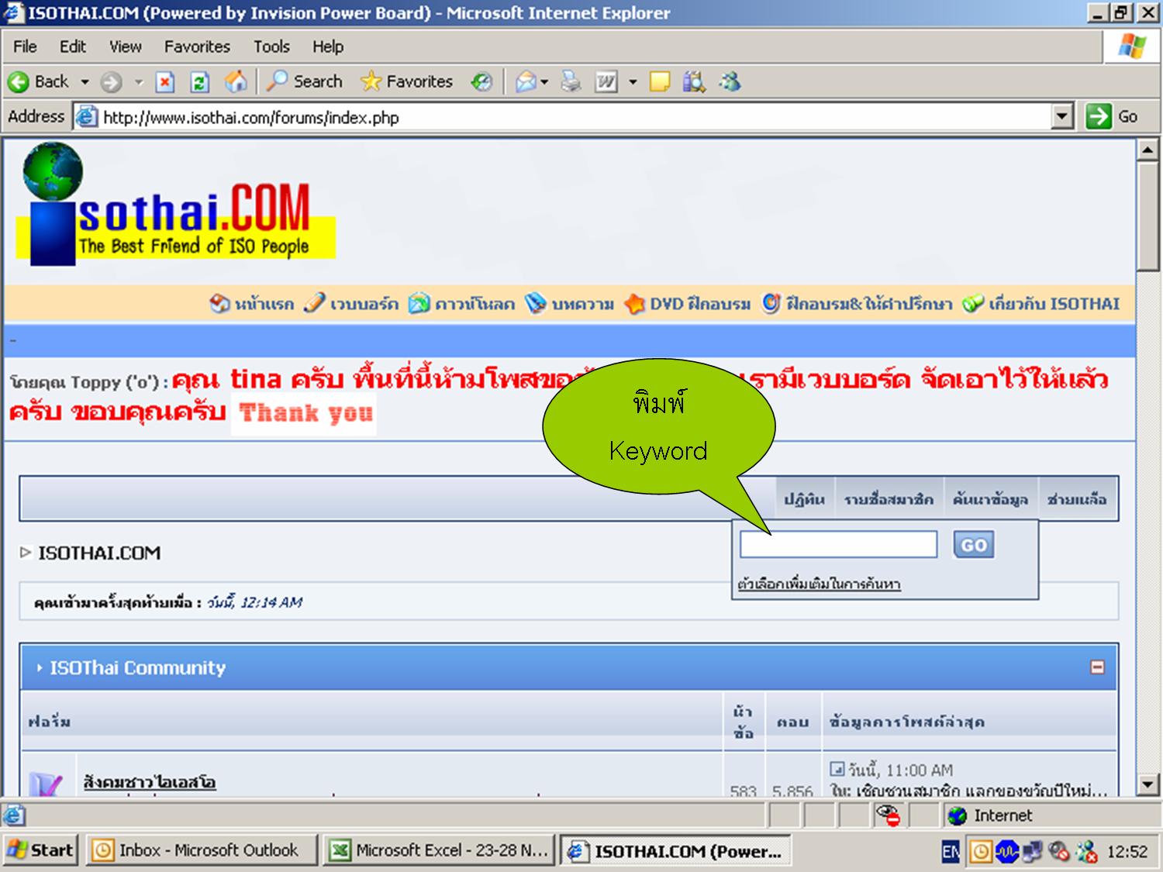
Task: Open the History toolbar icon
Action: pos(481,81)
